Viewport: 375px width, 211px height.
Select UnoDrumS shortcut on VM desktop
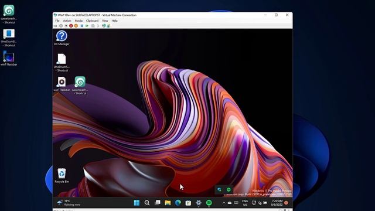(62, 63)
